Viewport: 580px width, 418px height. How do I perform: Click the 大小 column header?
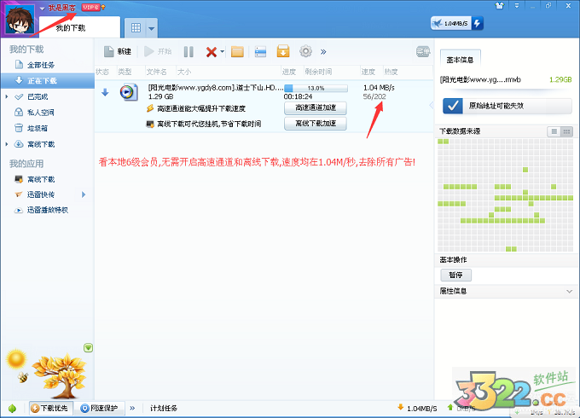(184, 72)
